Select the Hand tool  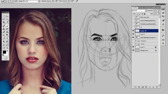pos(4,48)
